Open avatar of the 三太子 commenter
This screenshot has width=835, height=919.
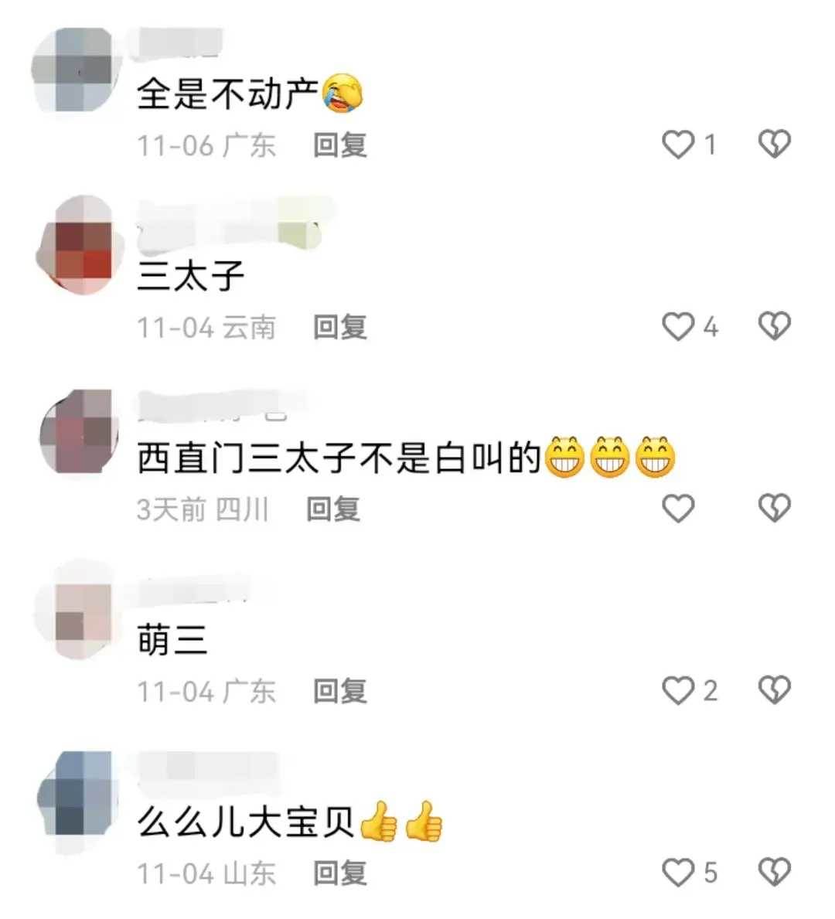tap(80, 246)
